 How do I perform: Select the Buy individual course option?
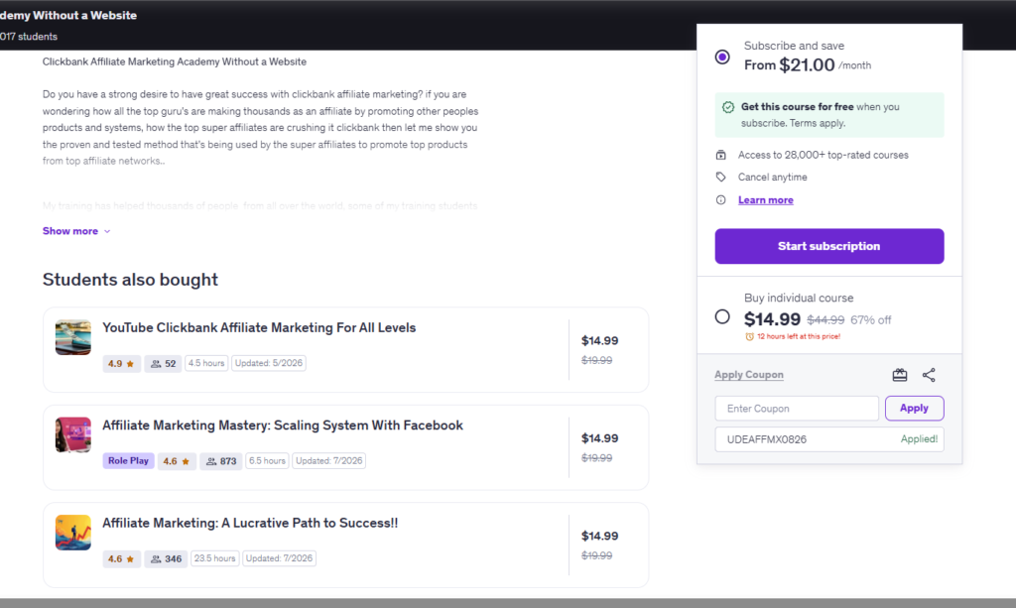tap(722, 316)
